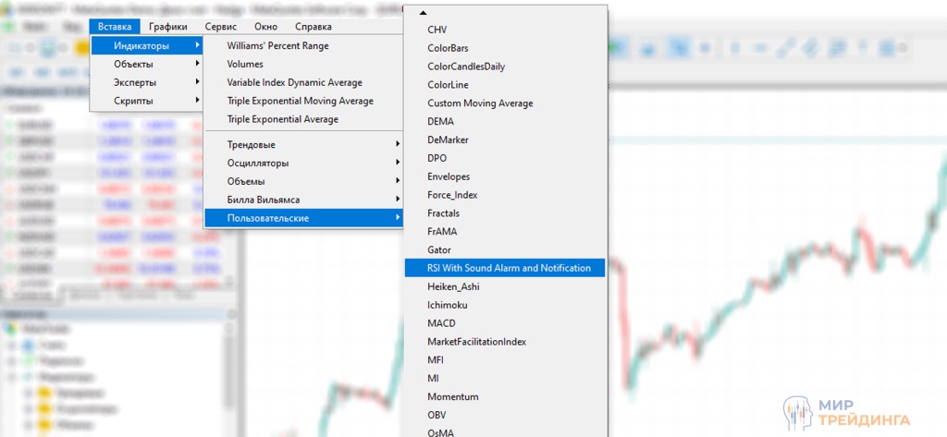Choose Triple Exponential Moving Average
This screenshot has height=437, width=947.
(300, 101)
